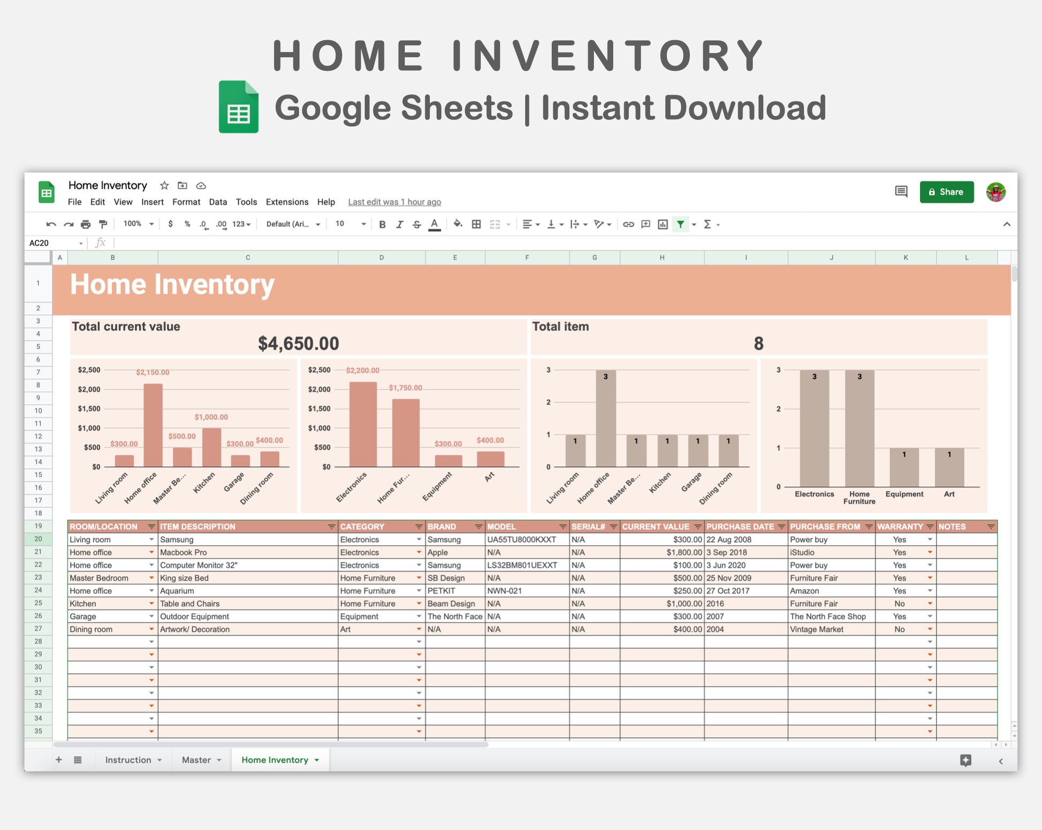Viewport: 1042px width, 830px height.
Task: Open the font family dropdown
Action: 293,224
